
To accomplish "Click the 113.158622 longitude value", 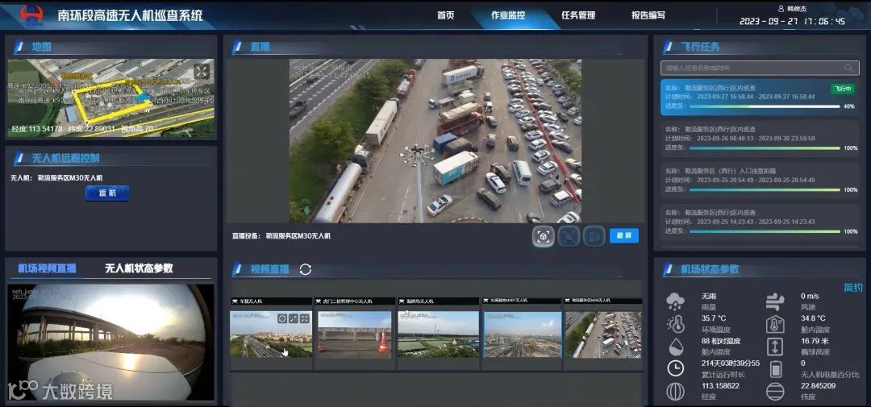I will point(720,386).
